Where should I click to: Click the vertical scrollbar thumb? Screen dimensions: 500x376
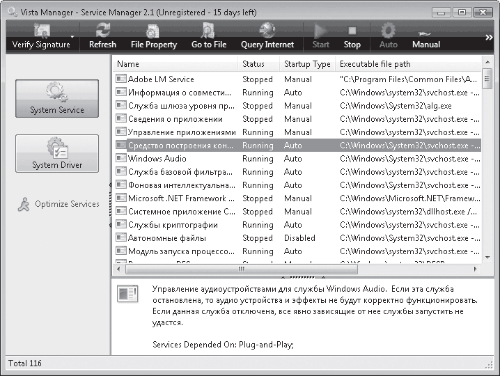pos(487,79)
